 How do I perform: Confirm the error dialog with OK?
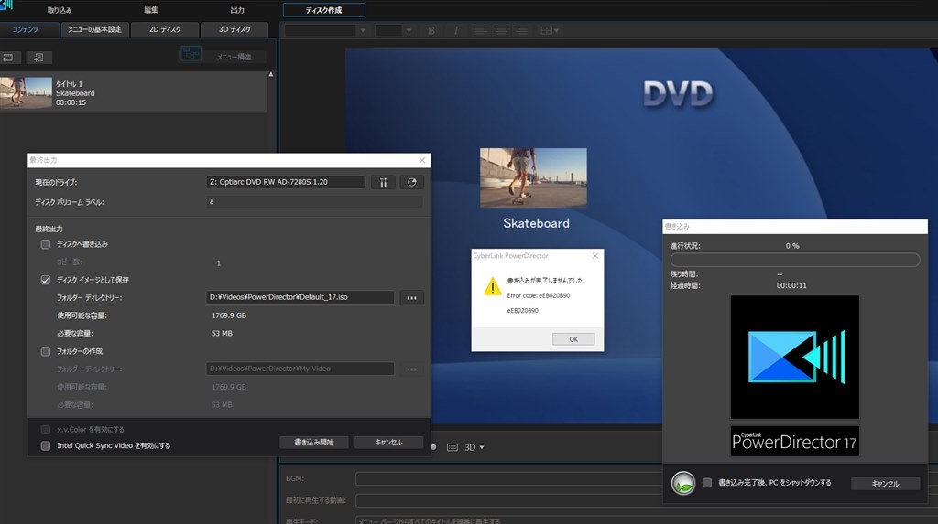click(x=573, y=339)
